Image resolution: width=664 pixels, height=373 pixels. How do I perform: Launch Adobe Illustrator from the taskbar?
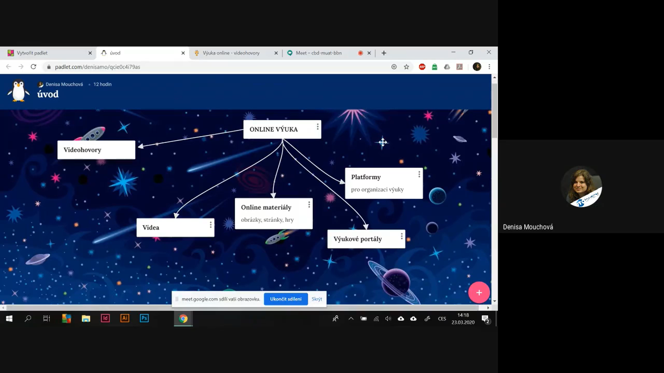pyautogui.click(x=125, y=318)
